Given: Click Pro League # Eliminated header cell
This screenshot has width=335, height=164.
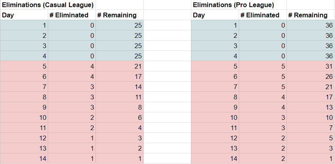Looking at the screenshot, I should 263,15.
